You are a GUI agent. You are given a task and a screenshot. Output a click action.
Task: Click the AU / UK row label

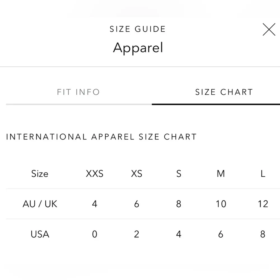pos(40,204)
